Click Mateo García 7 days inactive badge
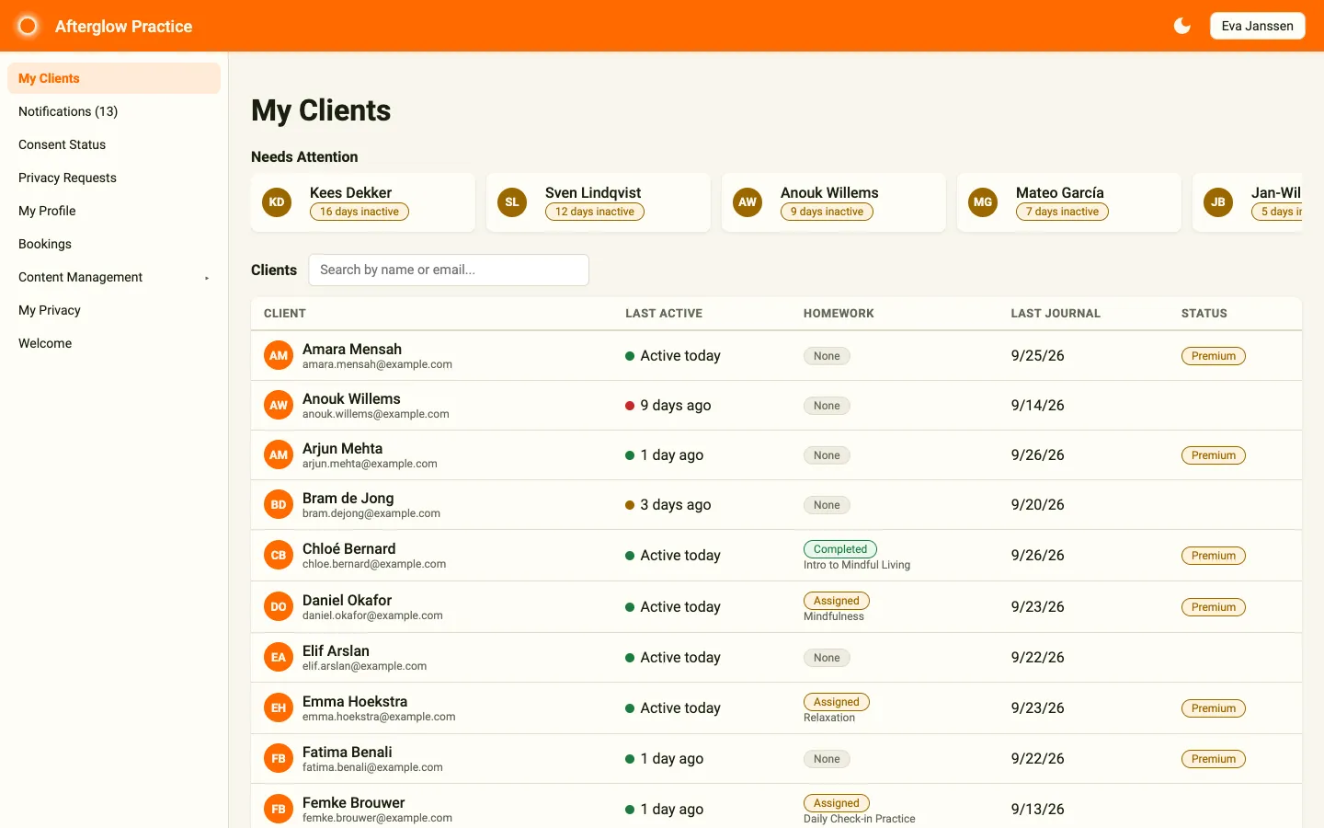1324x828 pixels. [1062, 212]
